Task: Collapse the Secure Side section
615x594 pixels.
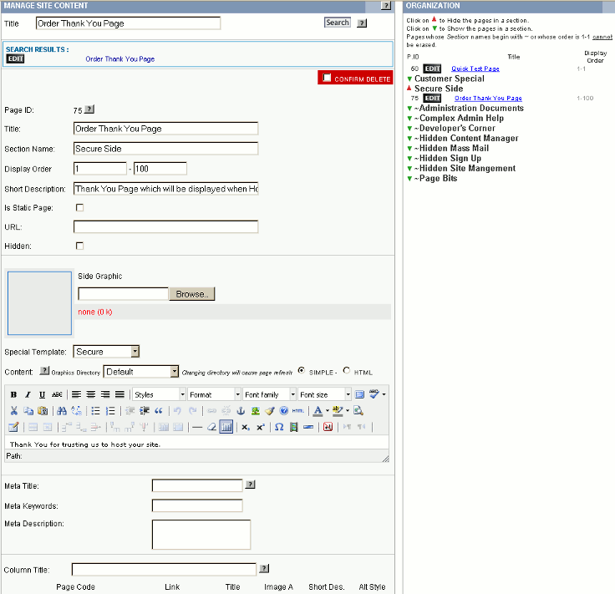Action: click(409, 89)
